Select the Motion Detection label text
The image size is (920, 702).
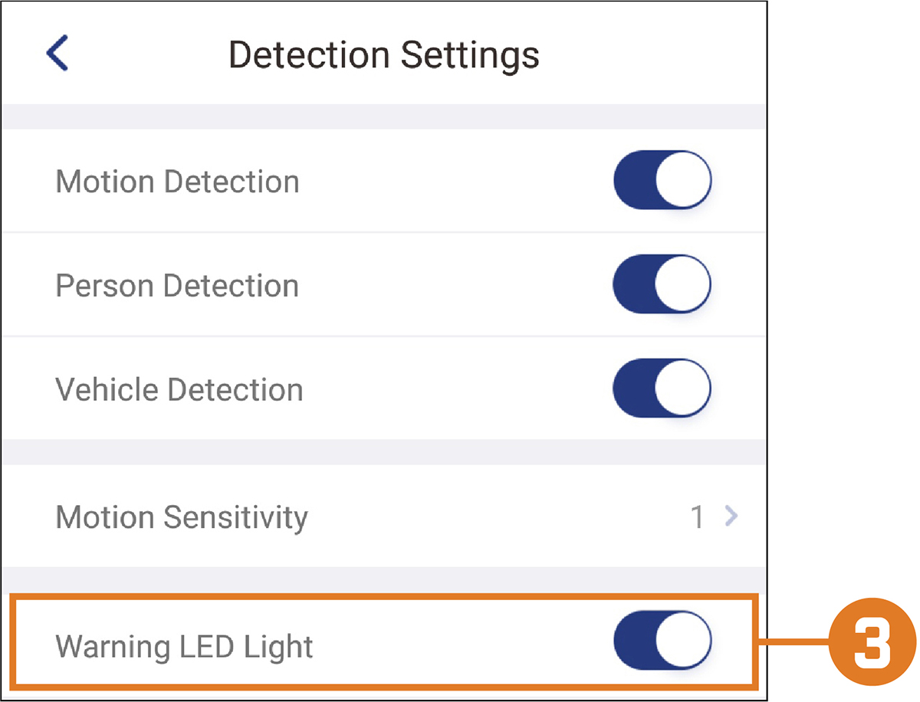(177, 182)
